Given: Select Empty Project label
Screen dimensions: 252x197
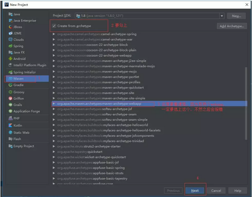Looking at the screenshot, I should (24, 146).
